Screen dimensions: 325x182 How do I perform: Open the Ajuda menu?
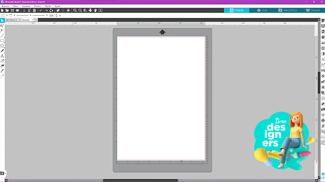click(x=57, y=6)
